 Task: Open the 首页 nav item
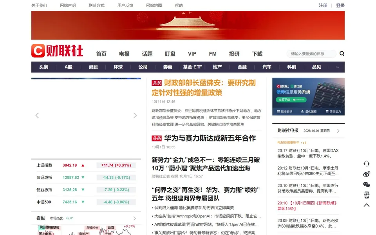[x=101, y=54]
